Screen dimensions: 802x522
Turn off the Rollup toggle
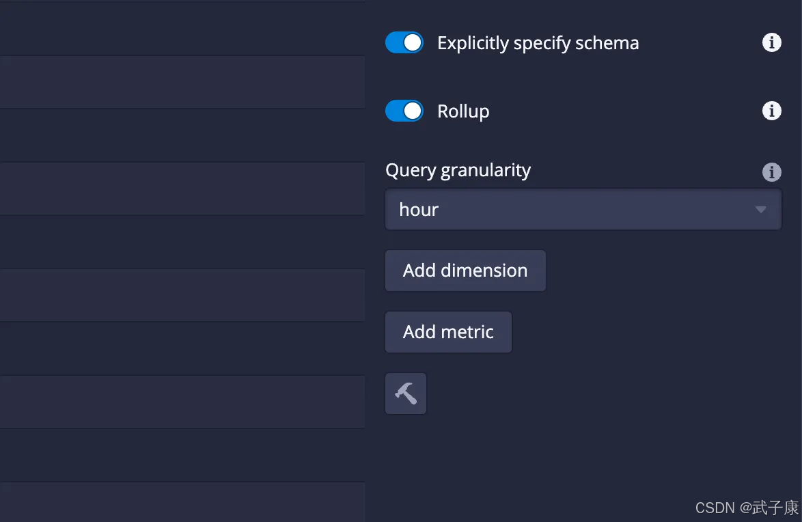click(404, 111)
